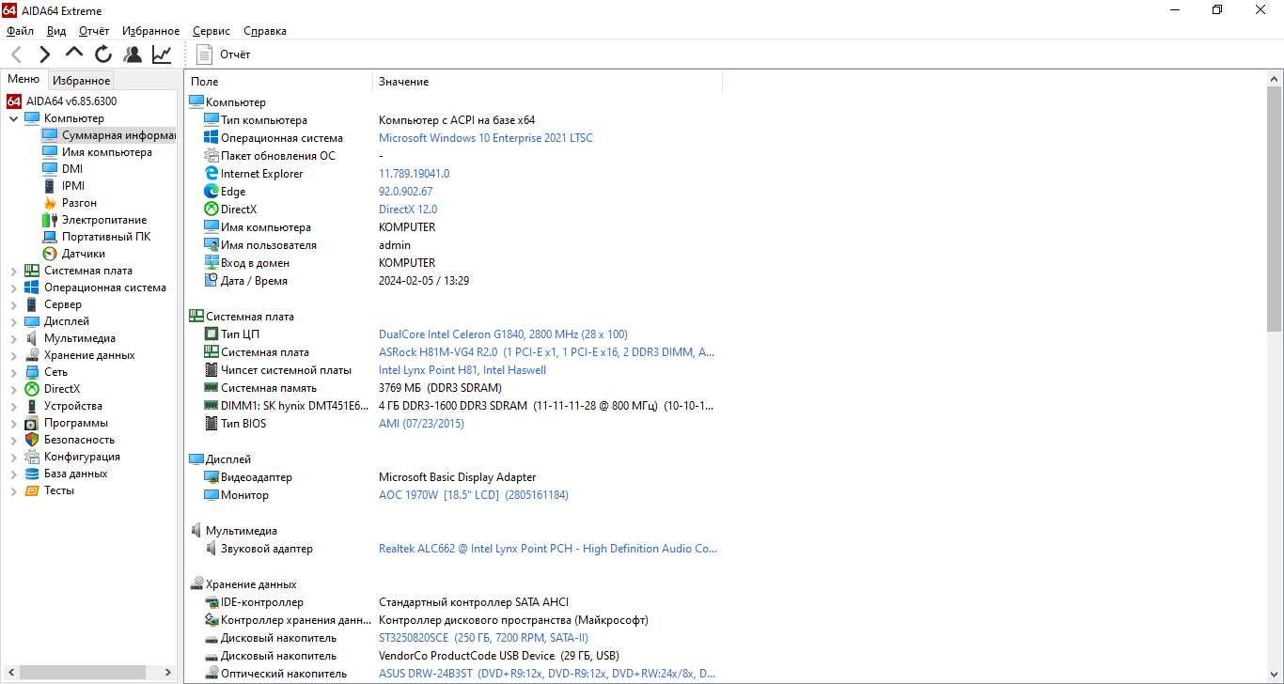The width and height of the screenshot is (1284, 684).
Task: Expand the Дисплей tree node in sidebar
Action: point(14,321)
